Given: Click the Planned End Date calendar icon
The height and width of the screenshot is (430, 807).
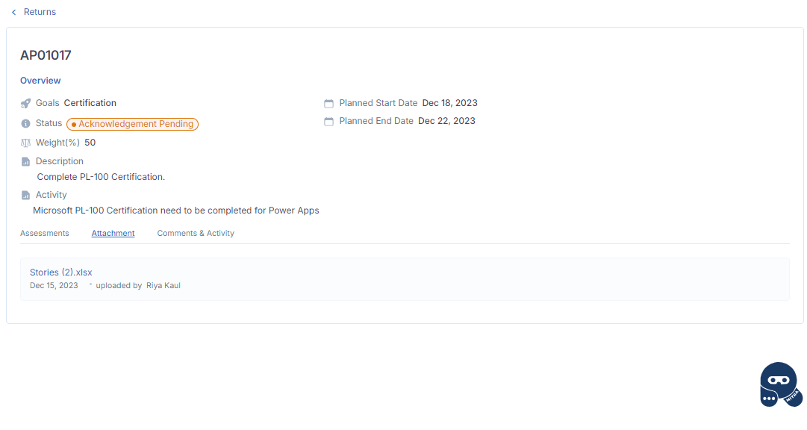Looking at the screenshot, I should pos(329,122).
